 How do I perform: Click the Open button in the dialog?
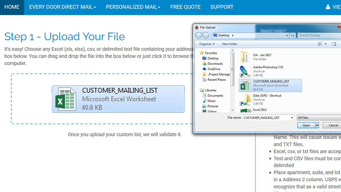click(x=306, y=125)
